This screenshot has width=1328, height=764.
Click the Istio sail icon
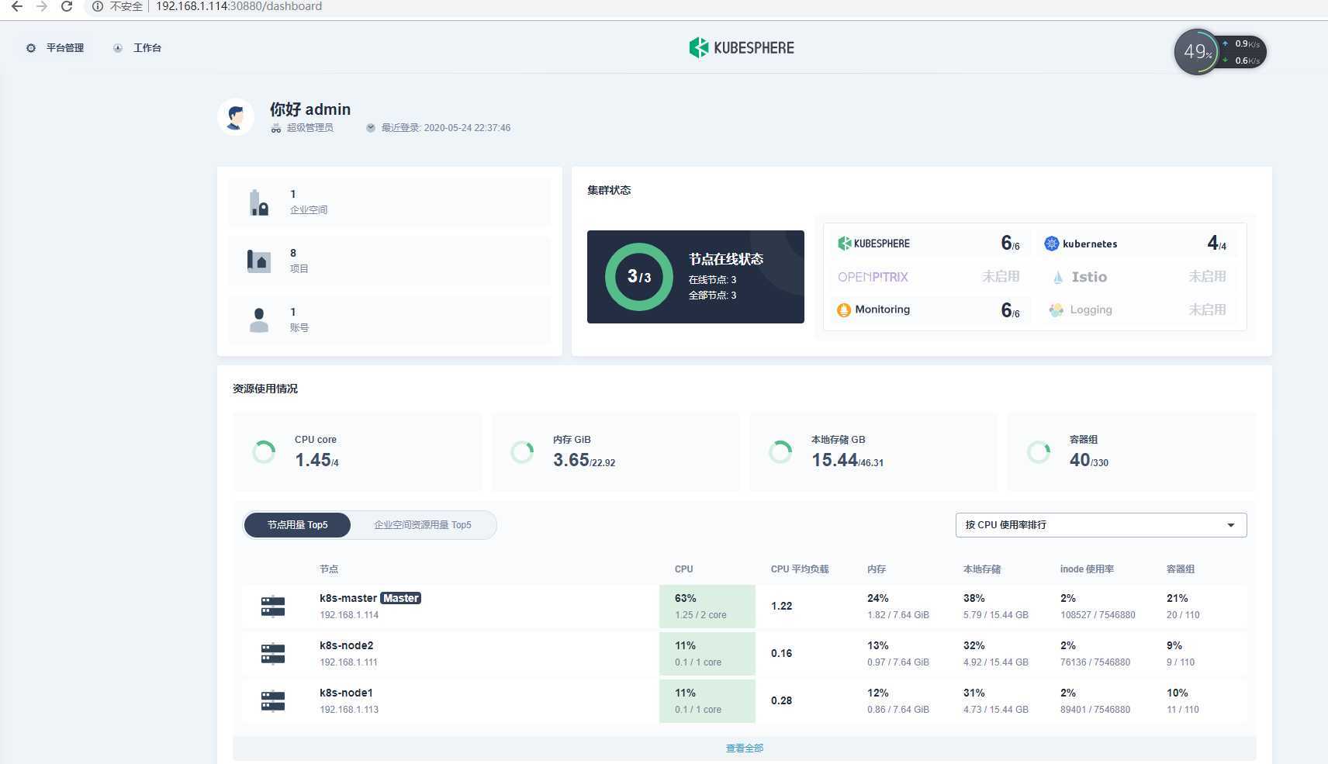click(1057, 277)
